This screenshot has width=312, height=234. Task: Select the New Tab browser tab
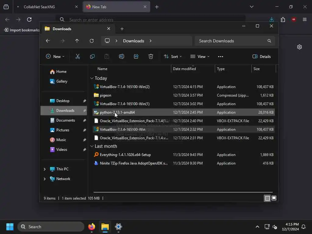pyautogui.click(x=116, y=7)
